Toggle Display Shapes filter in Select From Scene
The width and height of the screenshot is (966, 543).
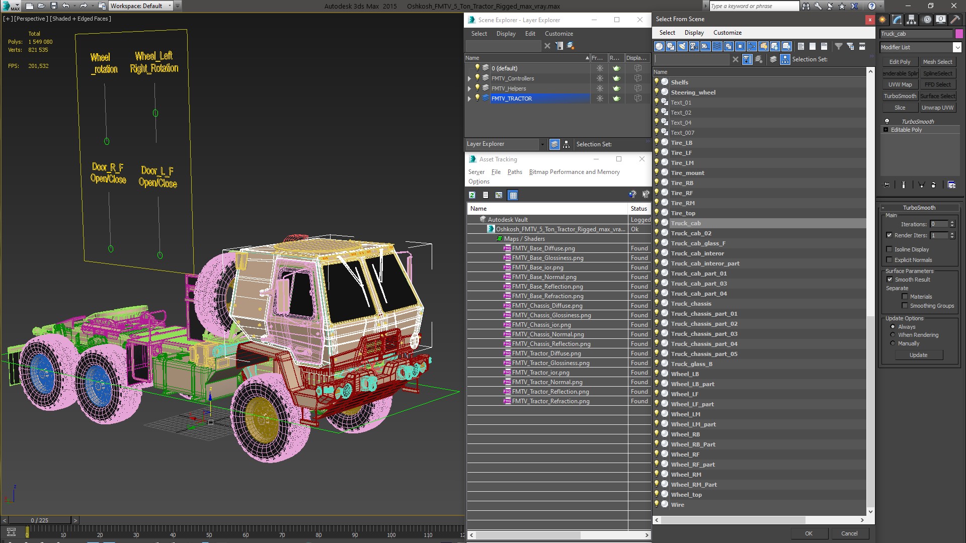coord(671,46)
